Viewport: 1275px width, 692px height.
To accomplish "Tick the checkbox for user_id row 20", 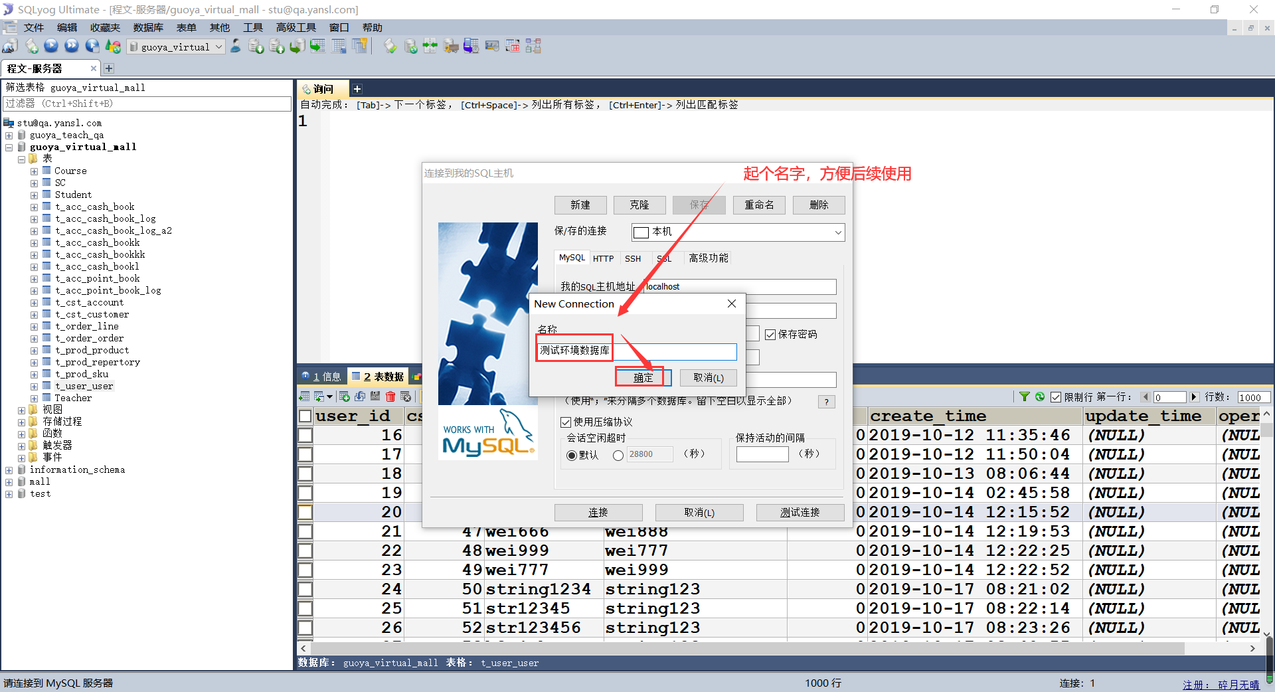I will [305, 513].
